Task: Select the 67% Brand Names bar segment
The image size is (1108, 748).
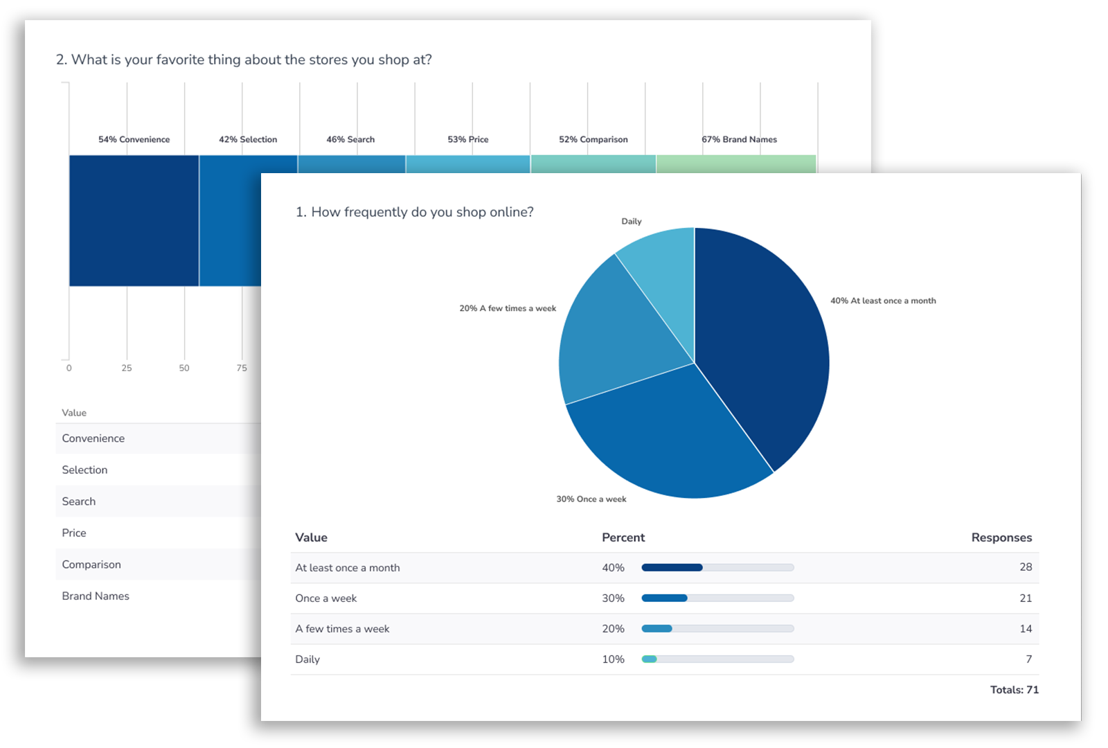Action: click(x=736, y=163)
